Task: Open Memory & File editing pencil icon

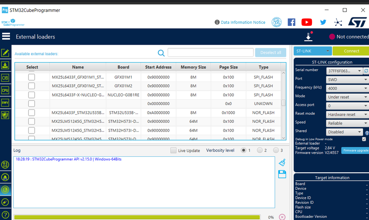Action: 5,53
